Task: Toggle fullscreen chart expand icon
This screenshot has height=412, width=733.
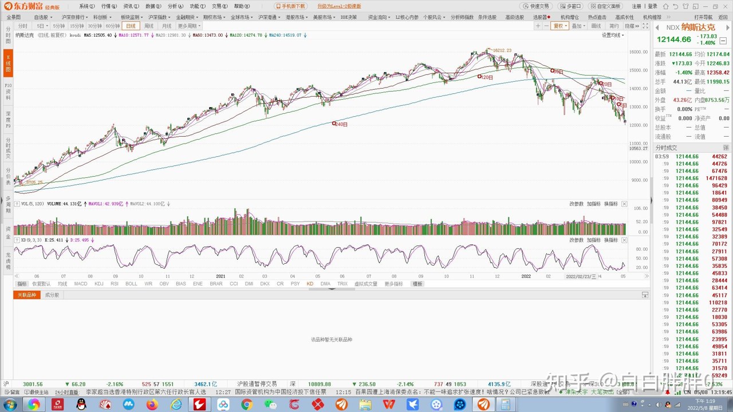Action: point(645,26)
